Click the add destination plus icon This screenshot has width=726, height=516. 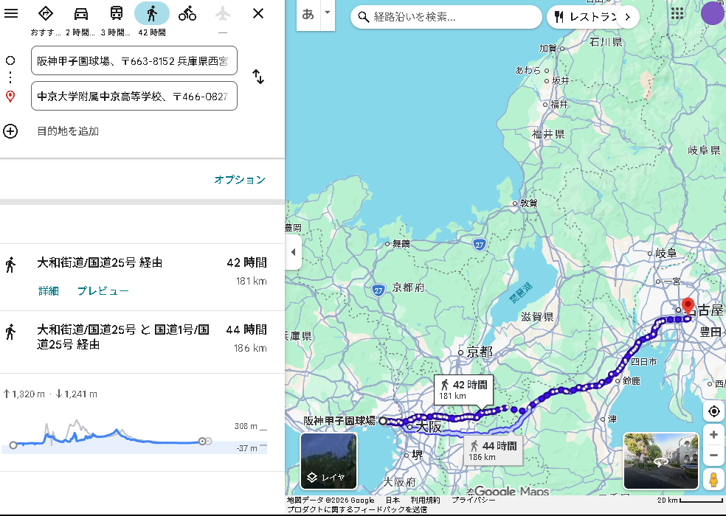pyautogui.click(x=10, y=131)
